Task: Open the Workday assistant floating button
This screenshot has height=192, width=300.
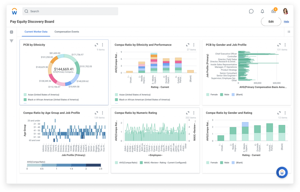Action: 282,172
